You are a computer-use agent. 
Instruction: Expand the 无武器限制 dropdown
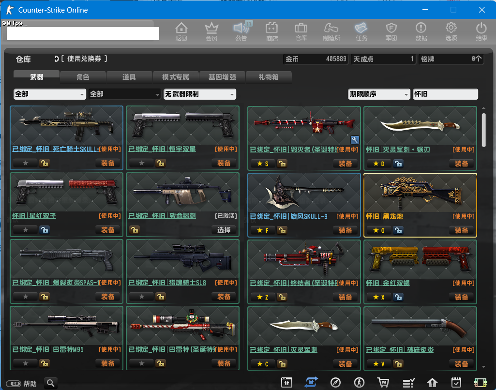(x=199, y=94)
